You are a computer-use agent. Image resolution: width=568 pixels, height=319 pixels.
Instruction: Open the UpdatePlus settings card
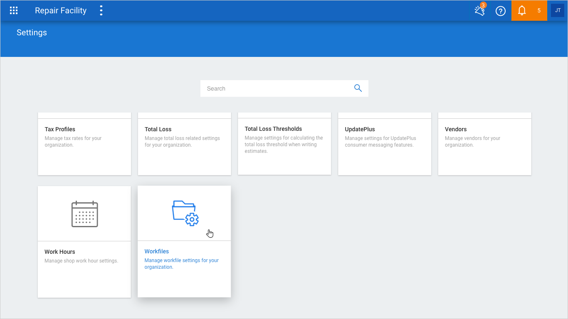pyautogui.click(x=385, y=144)
